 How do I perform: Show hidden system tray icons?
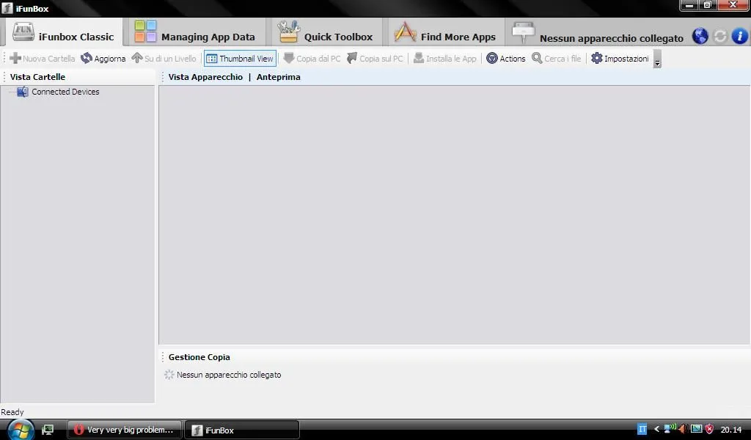pyautogui.click(x=657, y=430)
